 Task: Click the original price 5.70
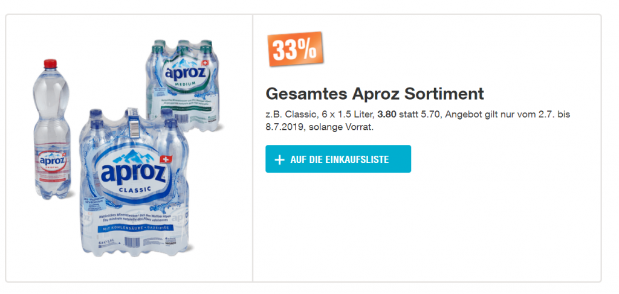coord(427,115)
